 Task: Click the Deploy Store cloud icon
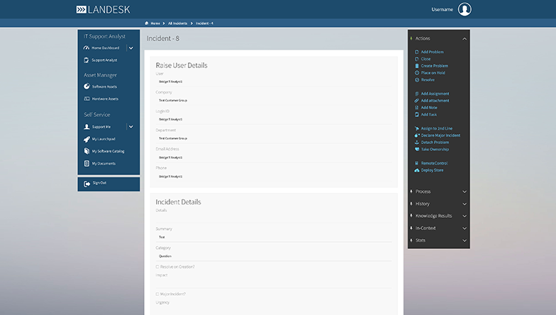(x=416, y=170)
